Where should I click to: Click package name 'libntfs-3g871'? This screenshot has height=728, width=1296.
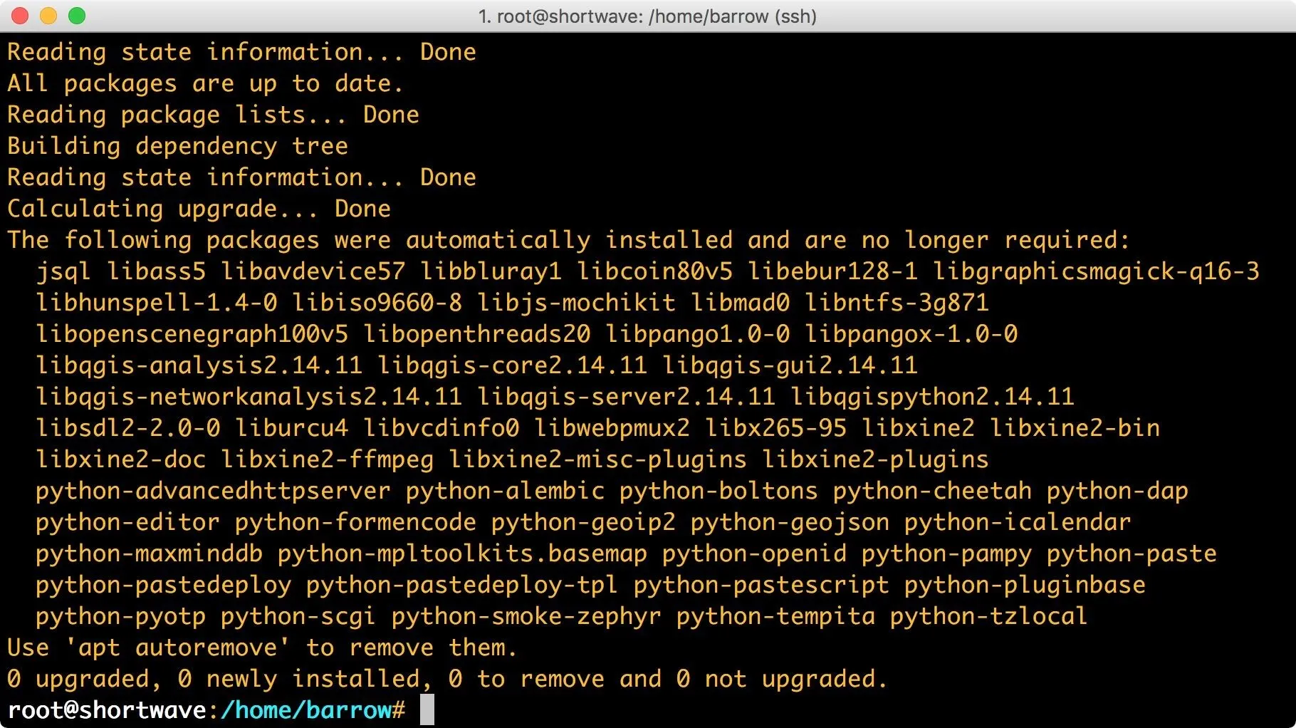click(897, 303)
